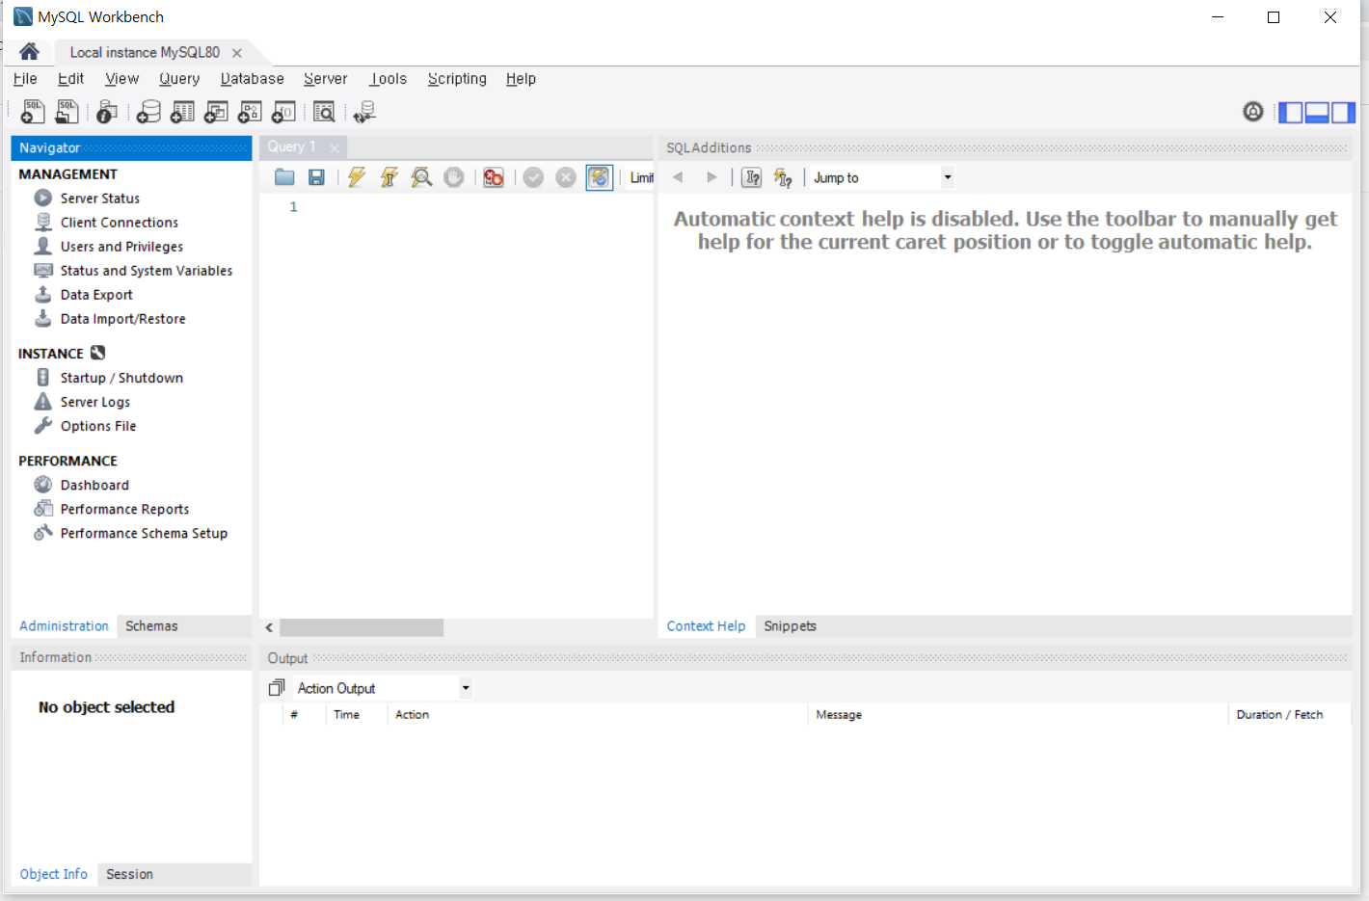
Task: Toggle the right sidebar panel visibility
Action: [x=1344, y=112]
